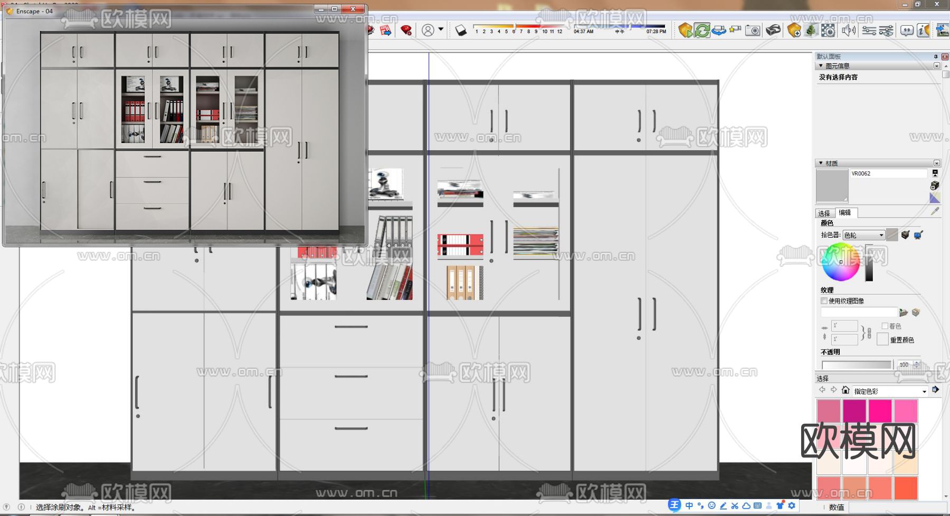950x516 pixels.
Task: Open the Enscape asset library tree icon
Action: tap(811, 31)
